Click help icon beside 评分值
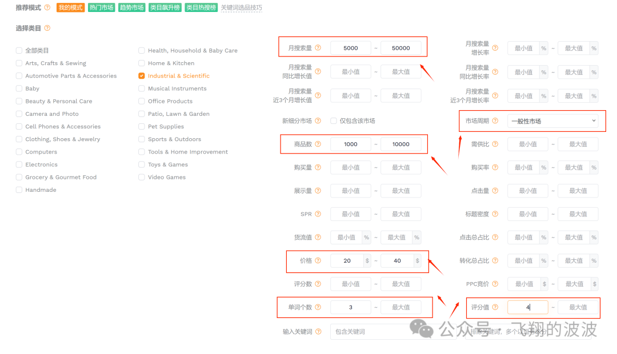 coord(495,307)
